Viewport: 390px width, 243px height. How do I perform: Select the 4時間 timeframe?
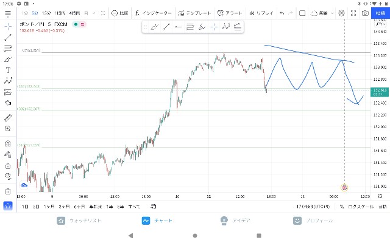[x=74, y=13]
